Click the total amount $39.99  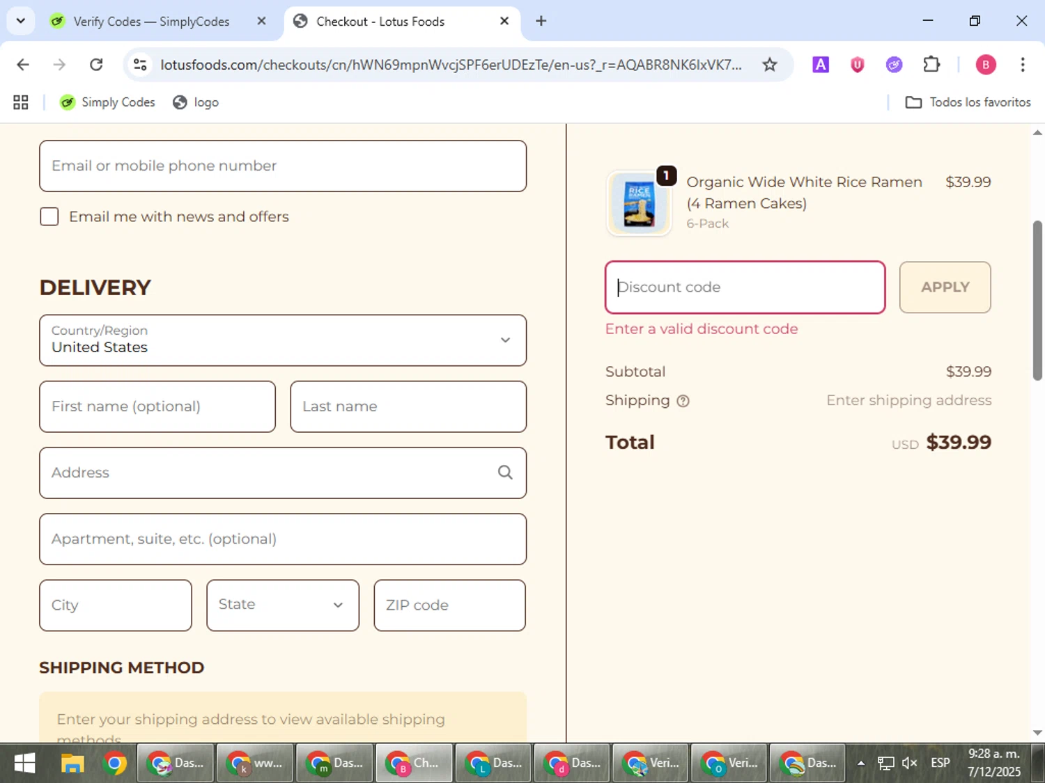click(x=959, y=443)
